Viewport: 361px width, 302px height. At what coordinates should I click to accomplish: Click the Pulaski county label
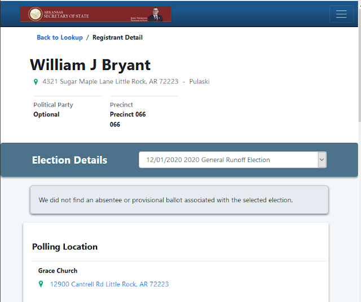point(199,81)
